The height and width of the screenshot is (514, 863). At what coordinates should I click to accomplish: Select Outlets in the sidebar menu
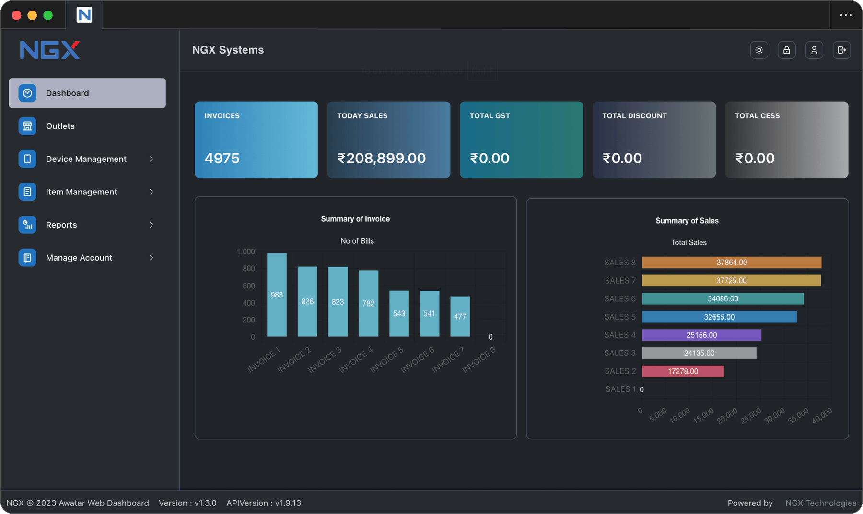[60, 126]
